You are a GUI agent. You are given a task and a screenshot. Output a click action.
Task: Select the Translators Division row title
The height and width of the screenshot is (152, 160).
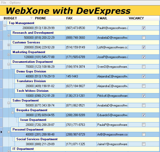31,81
